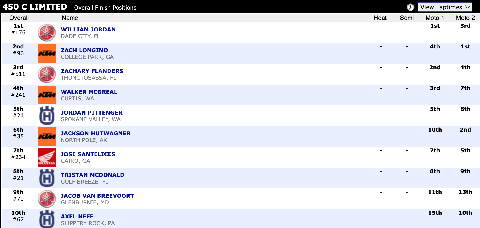Click Axel Neff's Husqvarna logo

[x=47, y=219]
